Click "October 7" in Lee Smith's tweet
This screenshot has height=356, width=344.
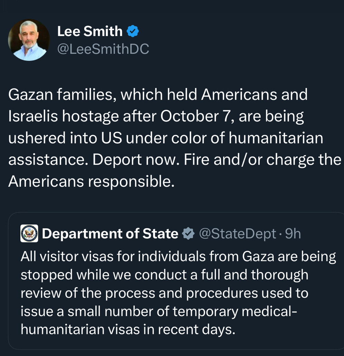tap(196, 116)
